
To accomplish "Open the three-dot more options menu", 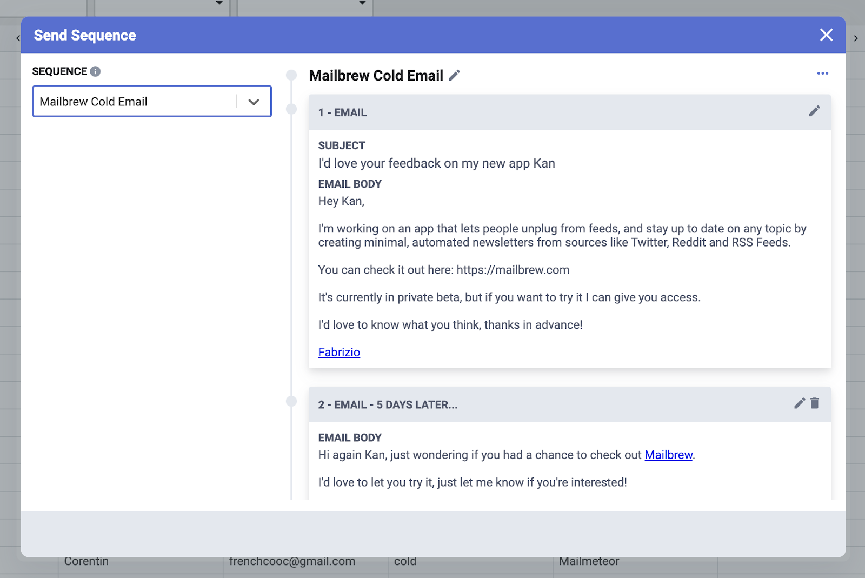I will pyautogui.click(x=823, y=74).
